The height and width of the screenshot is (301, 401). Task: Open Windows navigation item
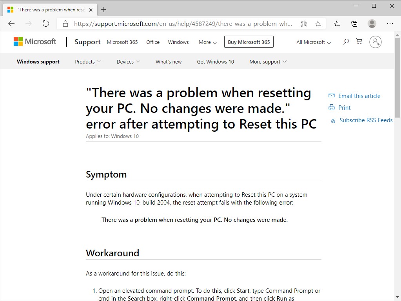tap(178, 42)
